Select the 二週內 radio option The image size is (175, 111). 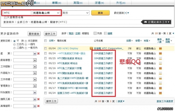(14, 48)
